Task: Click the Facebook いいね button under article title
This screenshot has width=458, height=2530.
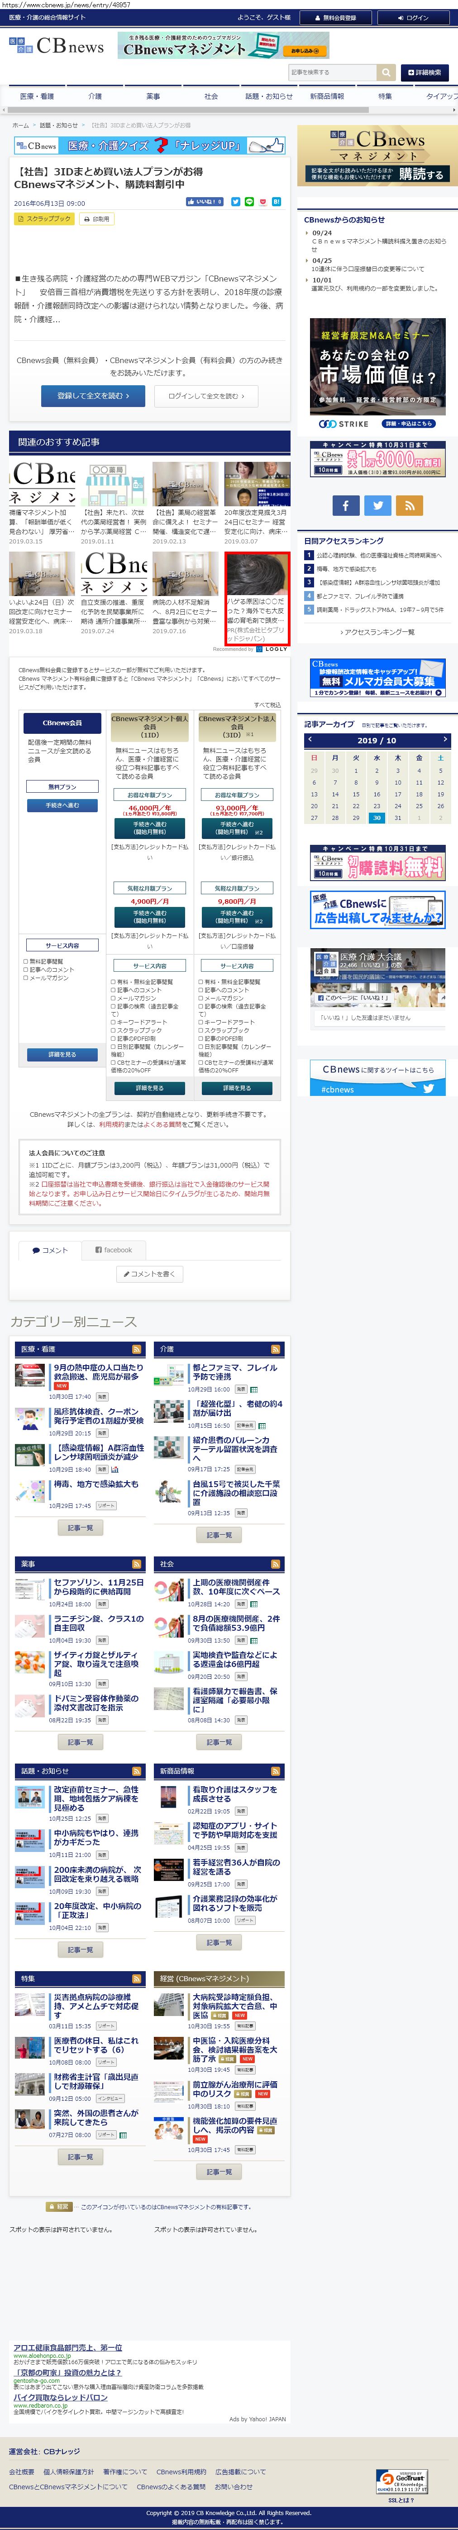Action: (205, 201)
